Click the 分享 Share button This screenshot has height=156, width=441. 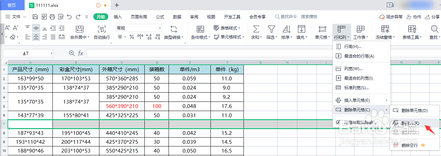coord(432,17)
